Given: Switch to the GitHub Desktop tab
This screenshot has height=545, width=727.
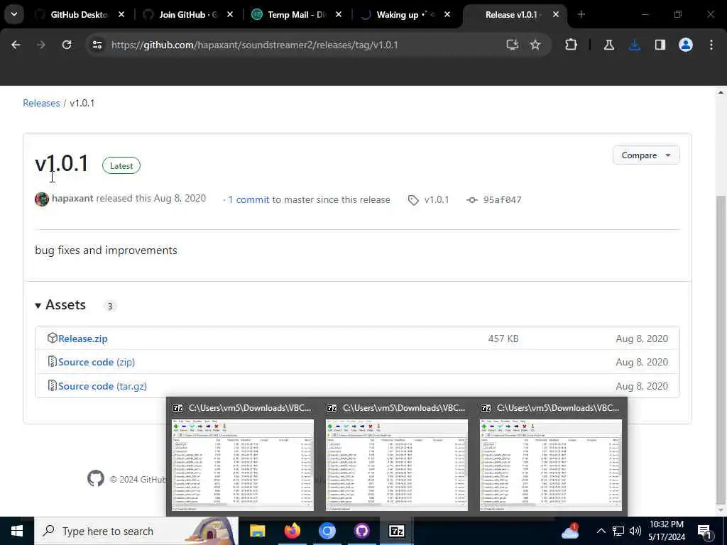Looking at the screenshot, I should [x=80, y=15].
